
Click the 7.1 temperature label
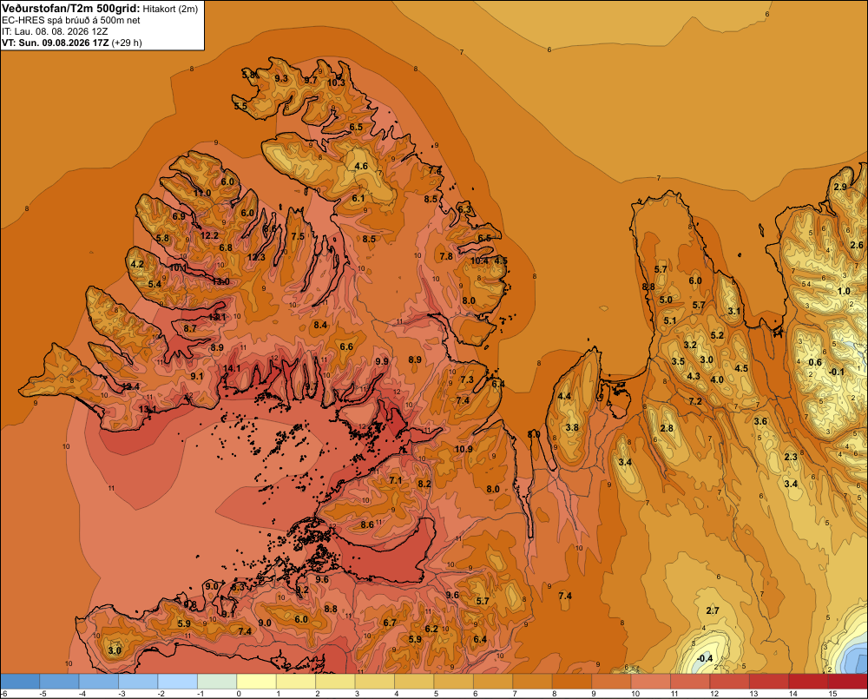tap(395, 480)
